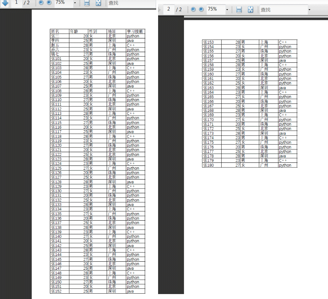
Task: Click the 地址 header cell
Action: tap(116, 31)
